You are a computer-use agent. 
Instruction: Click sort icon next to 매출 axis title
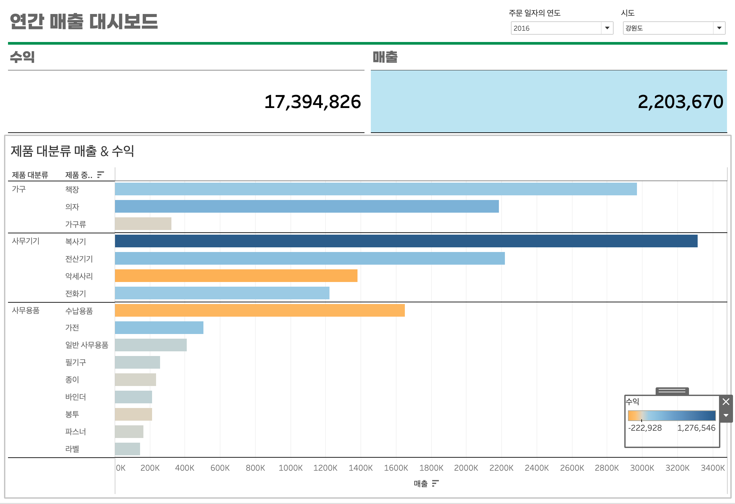[435, 483]
